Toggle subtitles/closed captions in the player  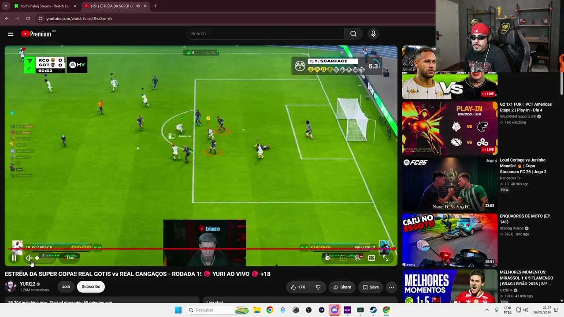[x=343, y=258]
